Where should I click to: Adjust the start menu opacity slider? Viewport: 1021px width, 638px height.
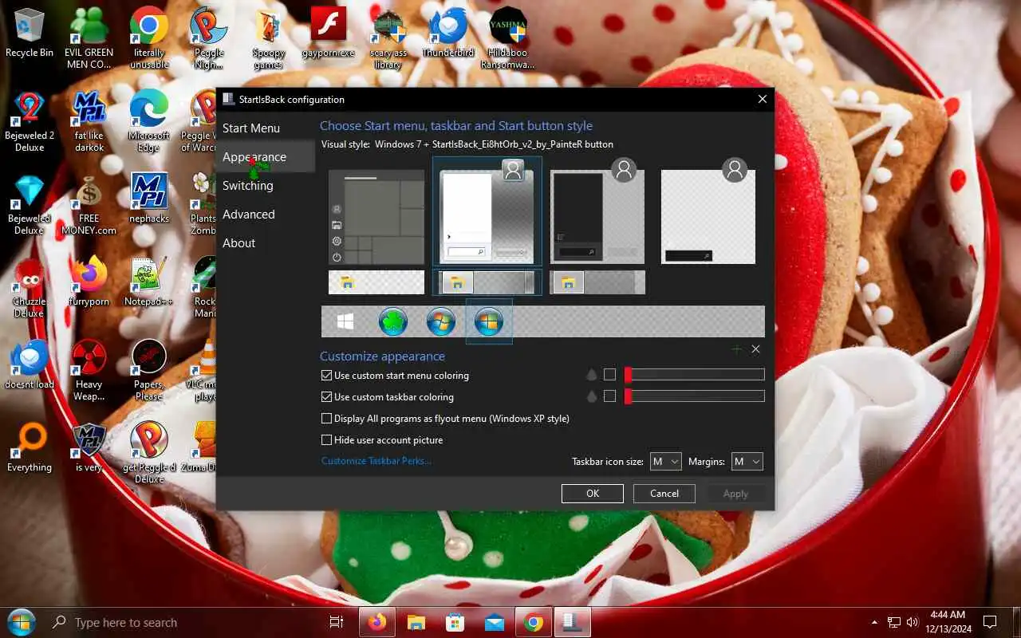695,375
